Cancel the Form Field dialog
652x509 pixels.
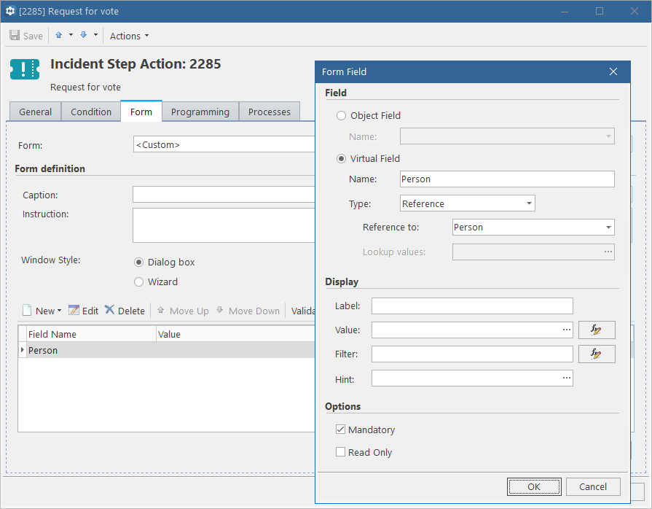click(593, 486)
